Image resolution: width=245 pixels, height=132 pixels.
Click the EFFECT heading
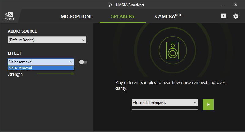click(x=14, y=53)
